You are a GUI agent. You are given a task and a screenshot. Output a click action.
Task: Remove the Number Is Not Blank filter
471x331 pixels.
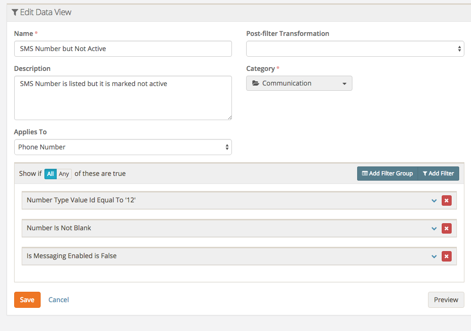pyautogui.click(x=446, y=228)
